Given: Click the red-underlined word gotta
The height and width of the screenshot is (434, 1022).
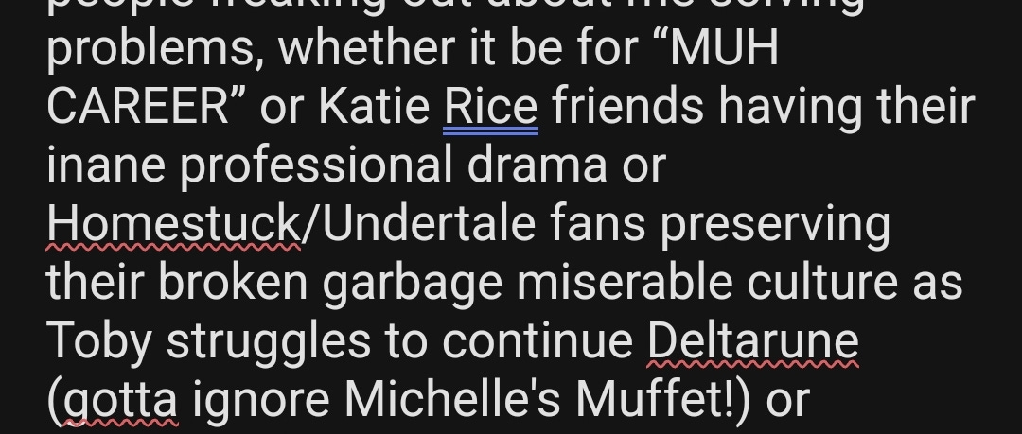Looking at the screenshot, I should [x=120, y=399].
